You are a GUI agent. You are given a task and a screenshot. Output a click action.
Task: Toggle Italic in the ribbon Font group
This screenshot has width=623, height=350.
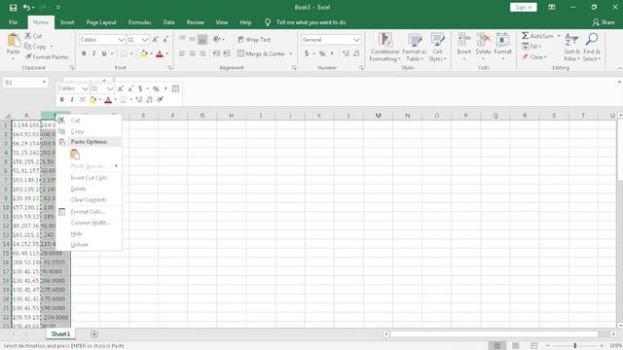[x=93, y=53]
